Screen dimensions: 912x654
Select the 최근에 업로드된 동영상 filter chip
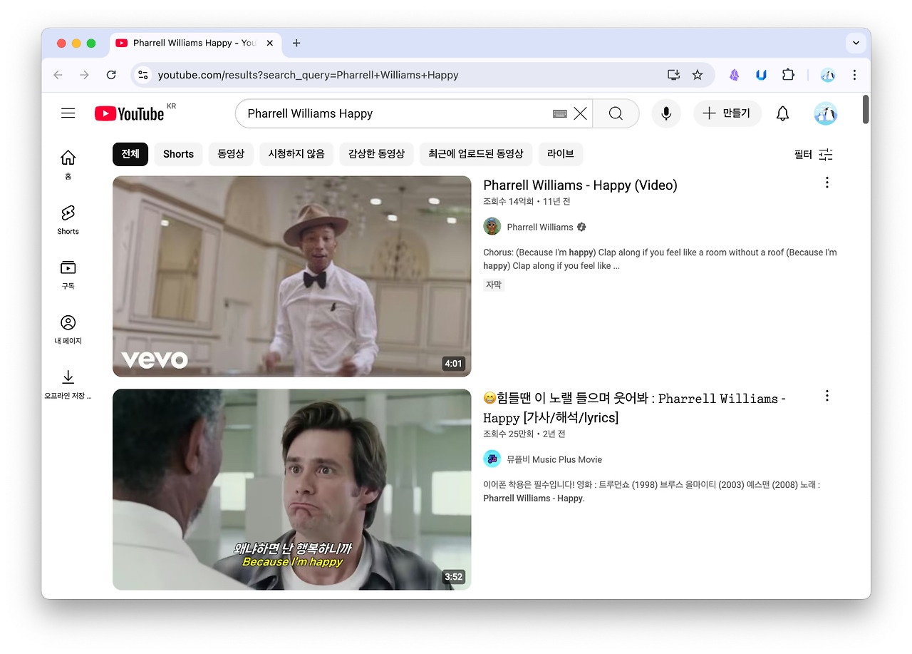coord(476,154)
